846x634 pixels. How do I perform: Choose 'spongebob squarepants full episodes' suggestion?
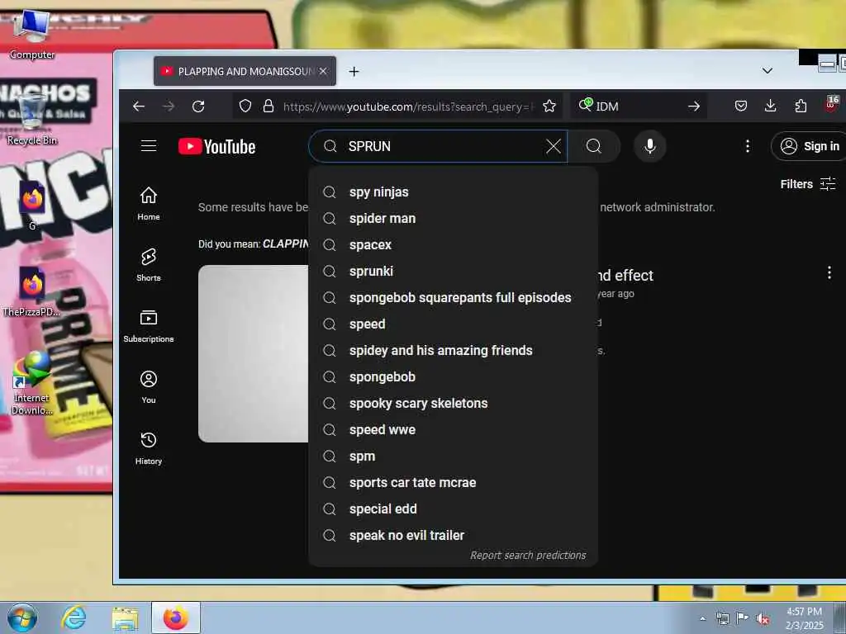point(454,297)
